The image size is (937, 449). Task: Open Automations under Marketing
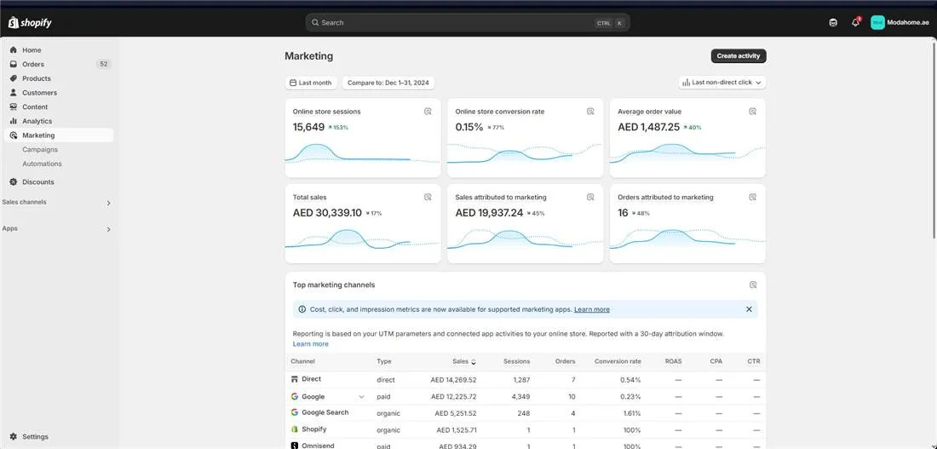[x=42, y=164]
